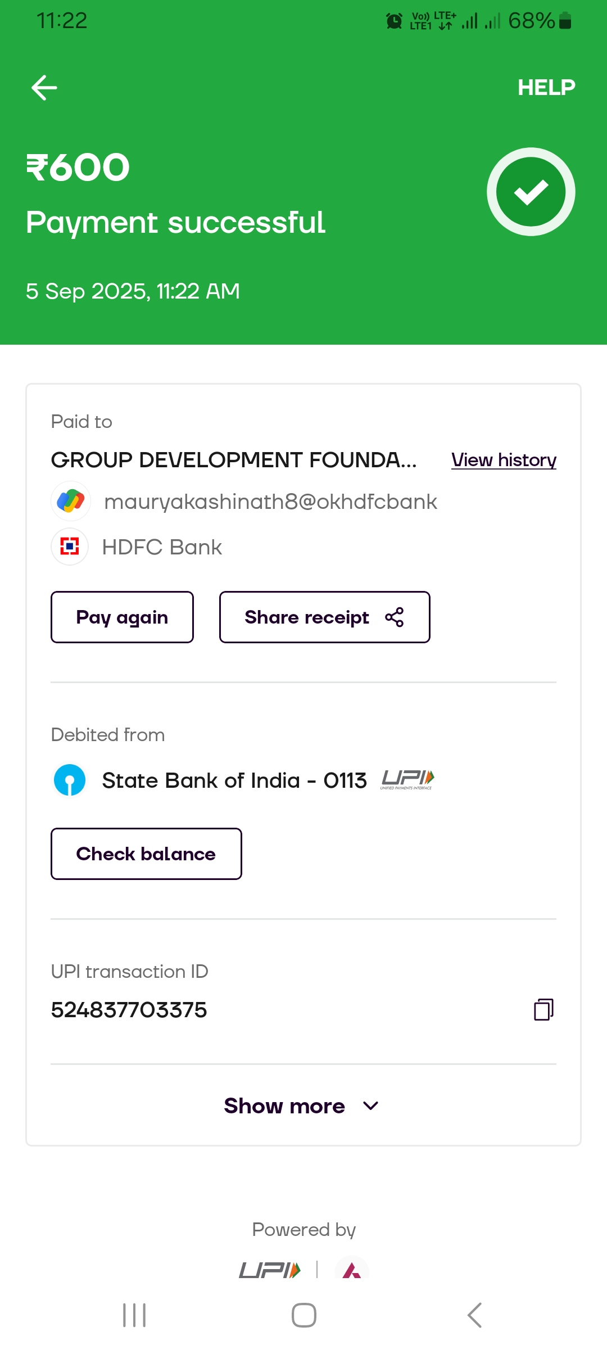Open View history link
607x1354 pixels.
pos(504,460)
